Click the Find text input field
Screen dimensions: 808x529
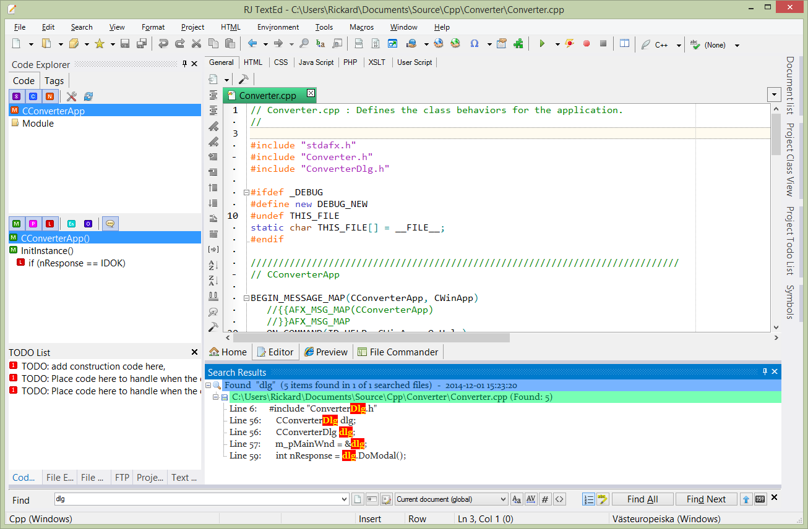[198, 499]
